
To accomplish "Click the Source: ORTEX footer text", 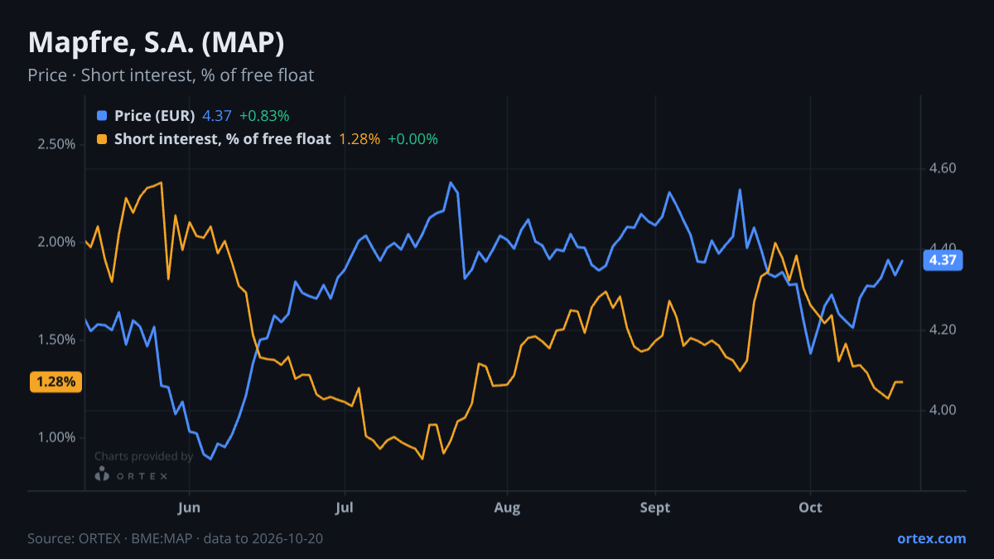I will (x=175, y=538).
